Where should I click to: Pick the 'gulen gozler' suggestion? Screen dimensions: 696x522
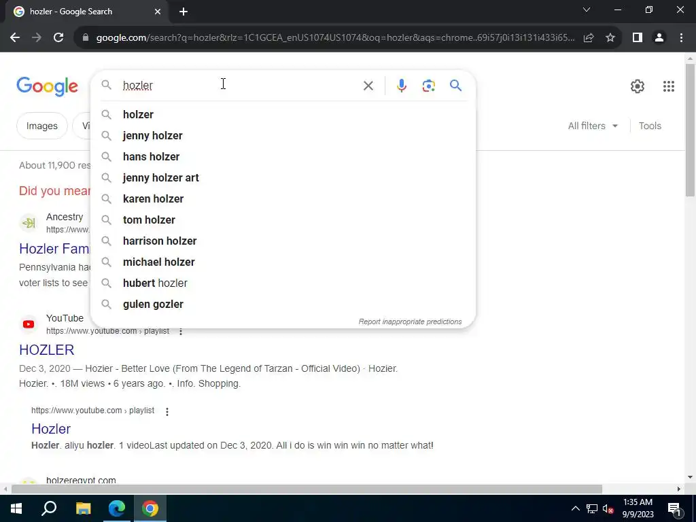click(283, 304)
